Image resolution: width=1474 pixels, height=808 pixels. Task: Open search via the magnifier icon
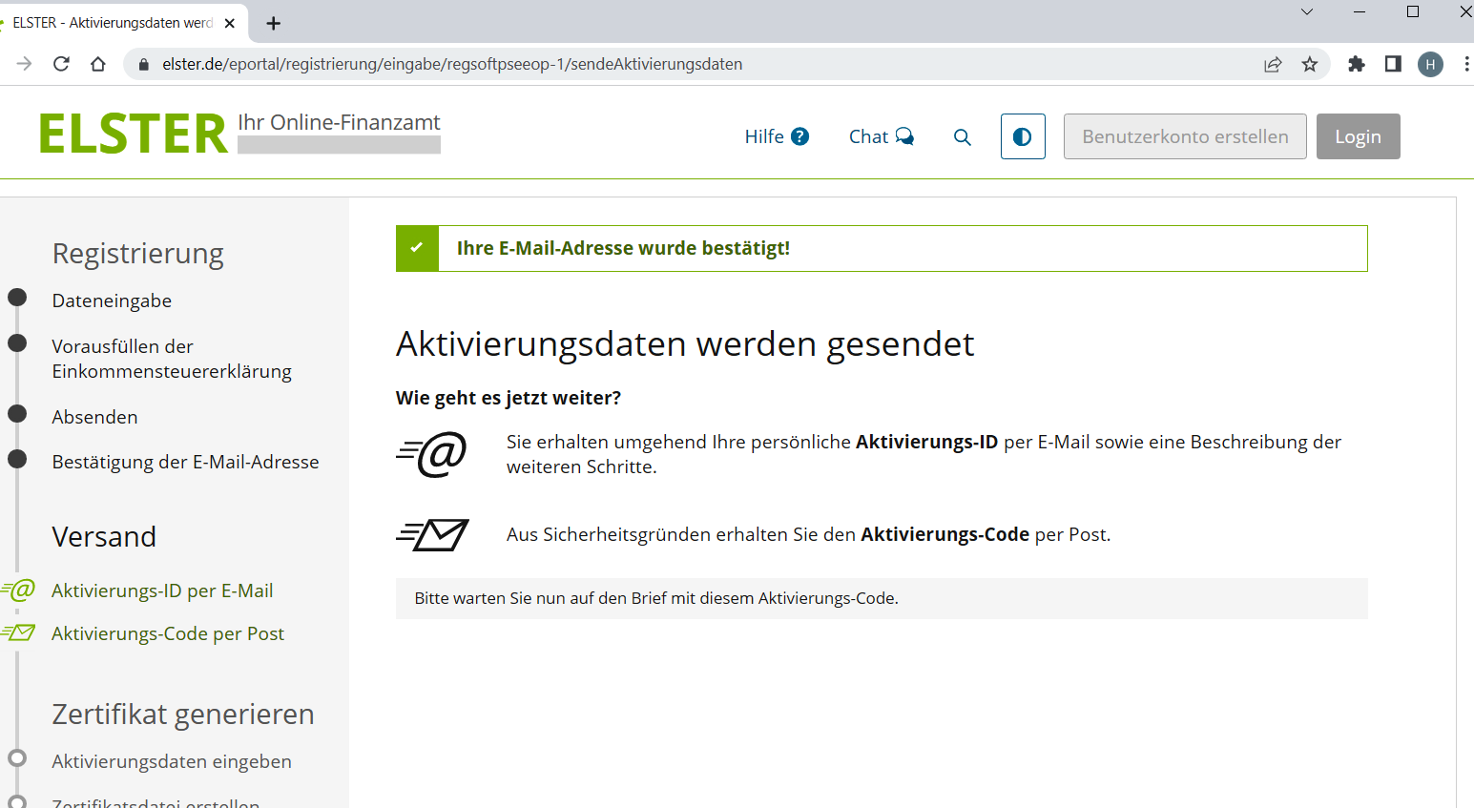(963, 136)
